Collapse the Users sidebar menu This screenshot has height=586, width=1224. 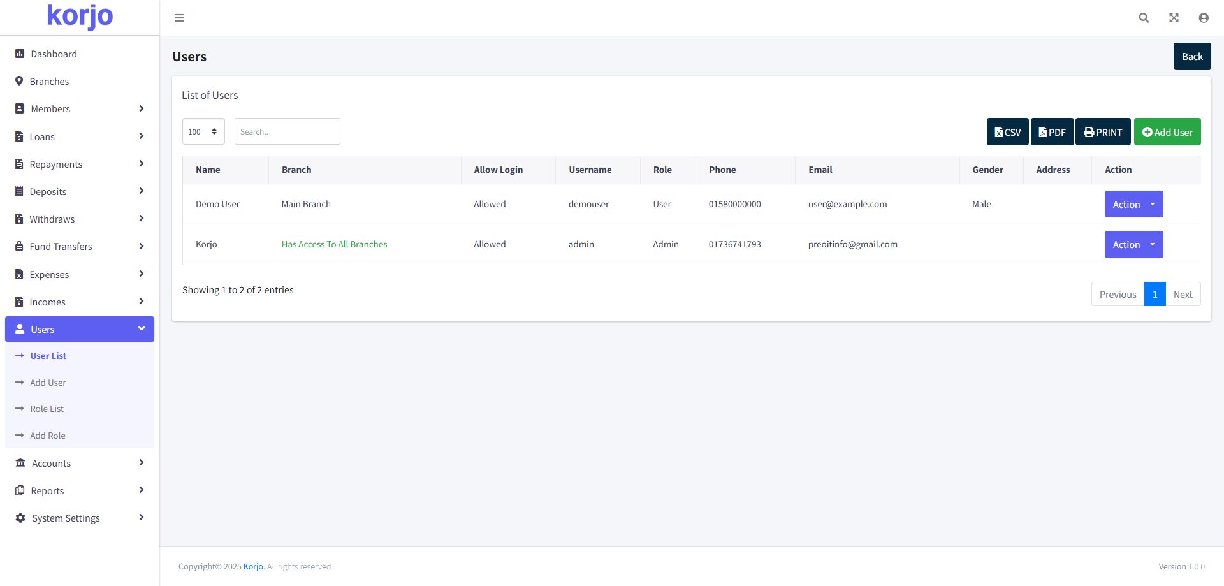pyautogui.click(x=80, y=329)
